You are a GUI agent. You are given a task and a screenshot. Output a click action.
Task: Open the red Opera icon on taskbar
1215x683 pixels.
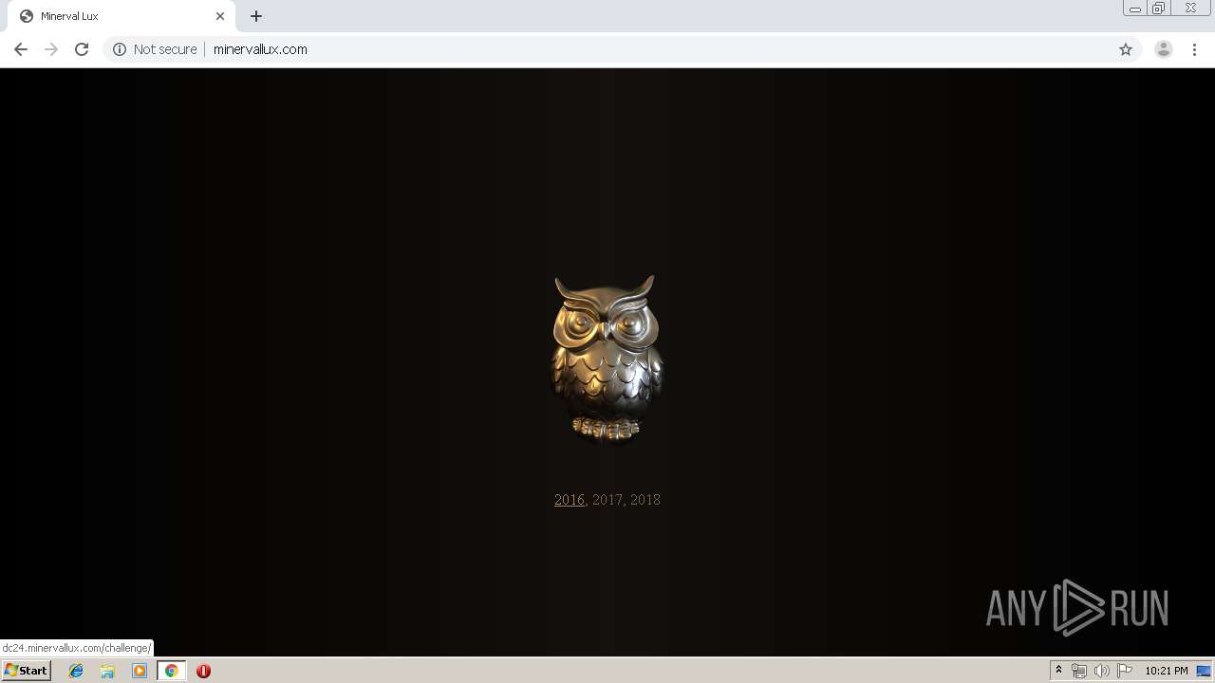click(203, 671)
